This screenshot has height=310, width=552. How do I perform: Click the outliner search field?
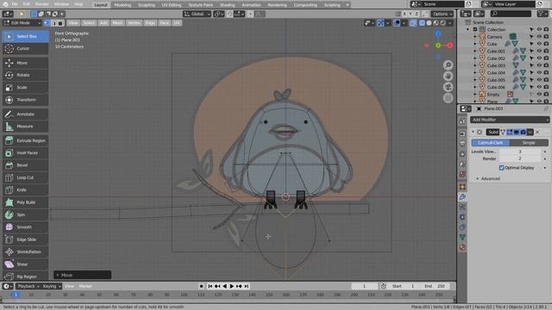[x=511, y=14]
